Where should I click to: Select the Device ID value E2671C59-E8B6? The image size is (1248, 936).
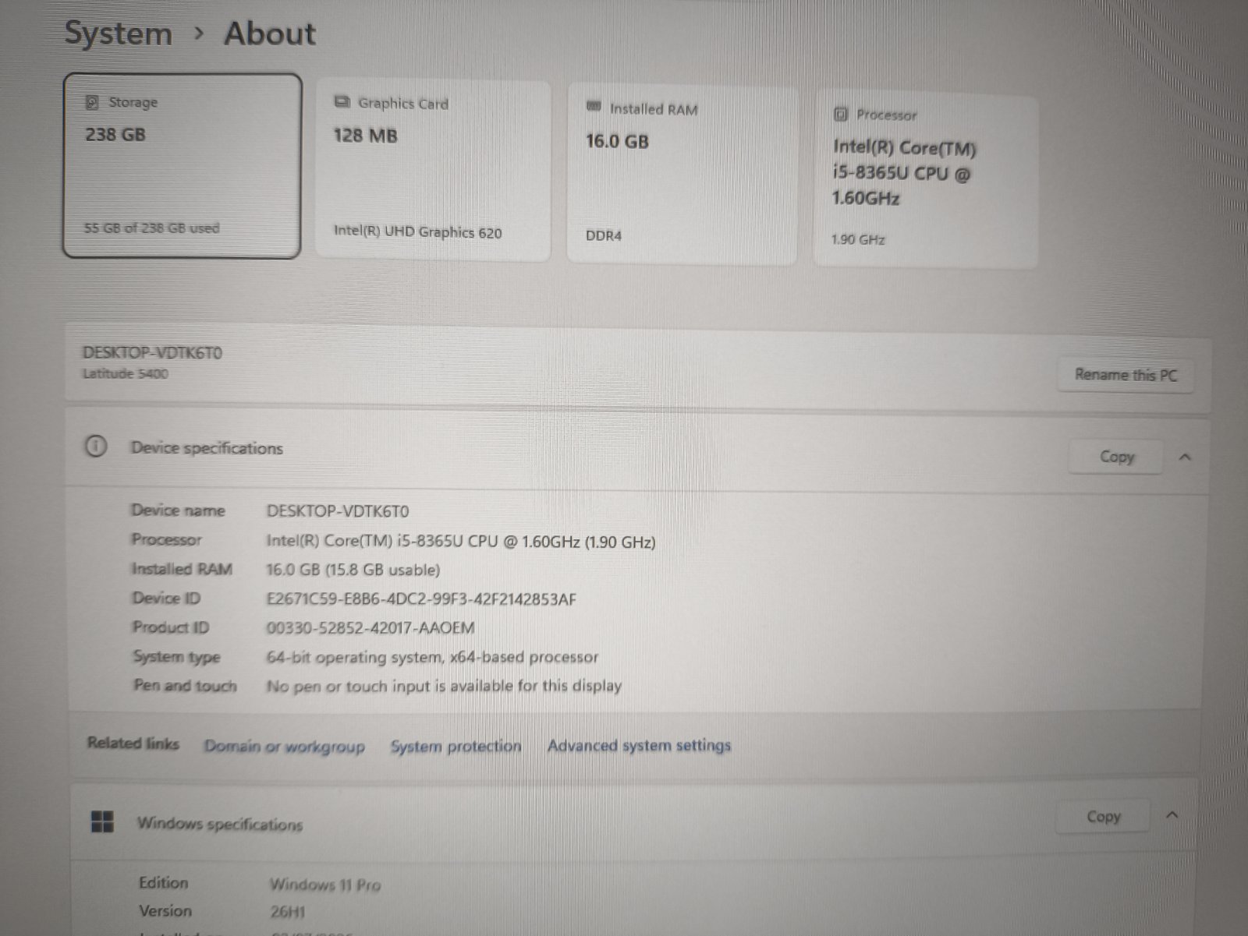pyautogui.click(x=421, y=599)
